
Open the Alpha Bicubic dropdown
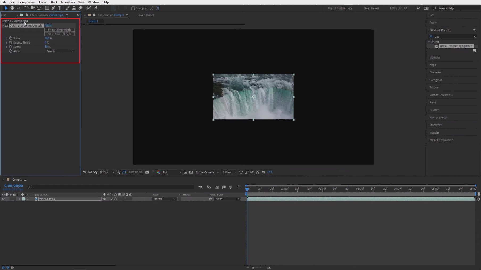[60, 51]
